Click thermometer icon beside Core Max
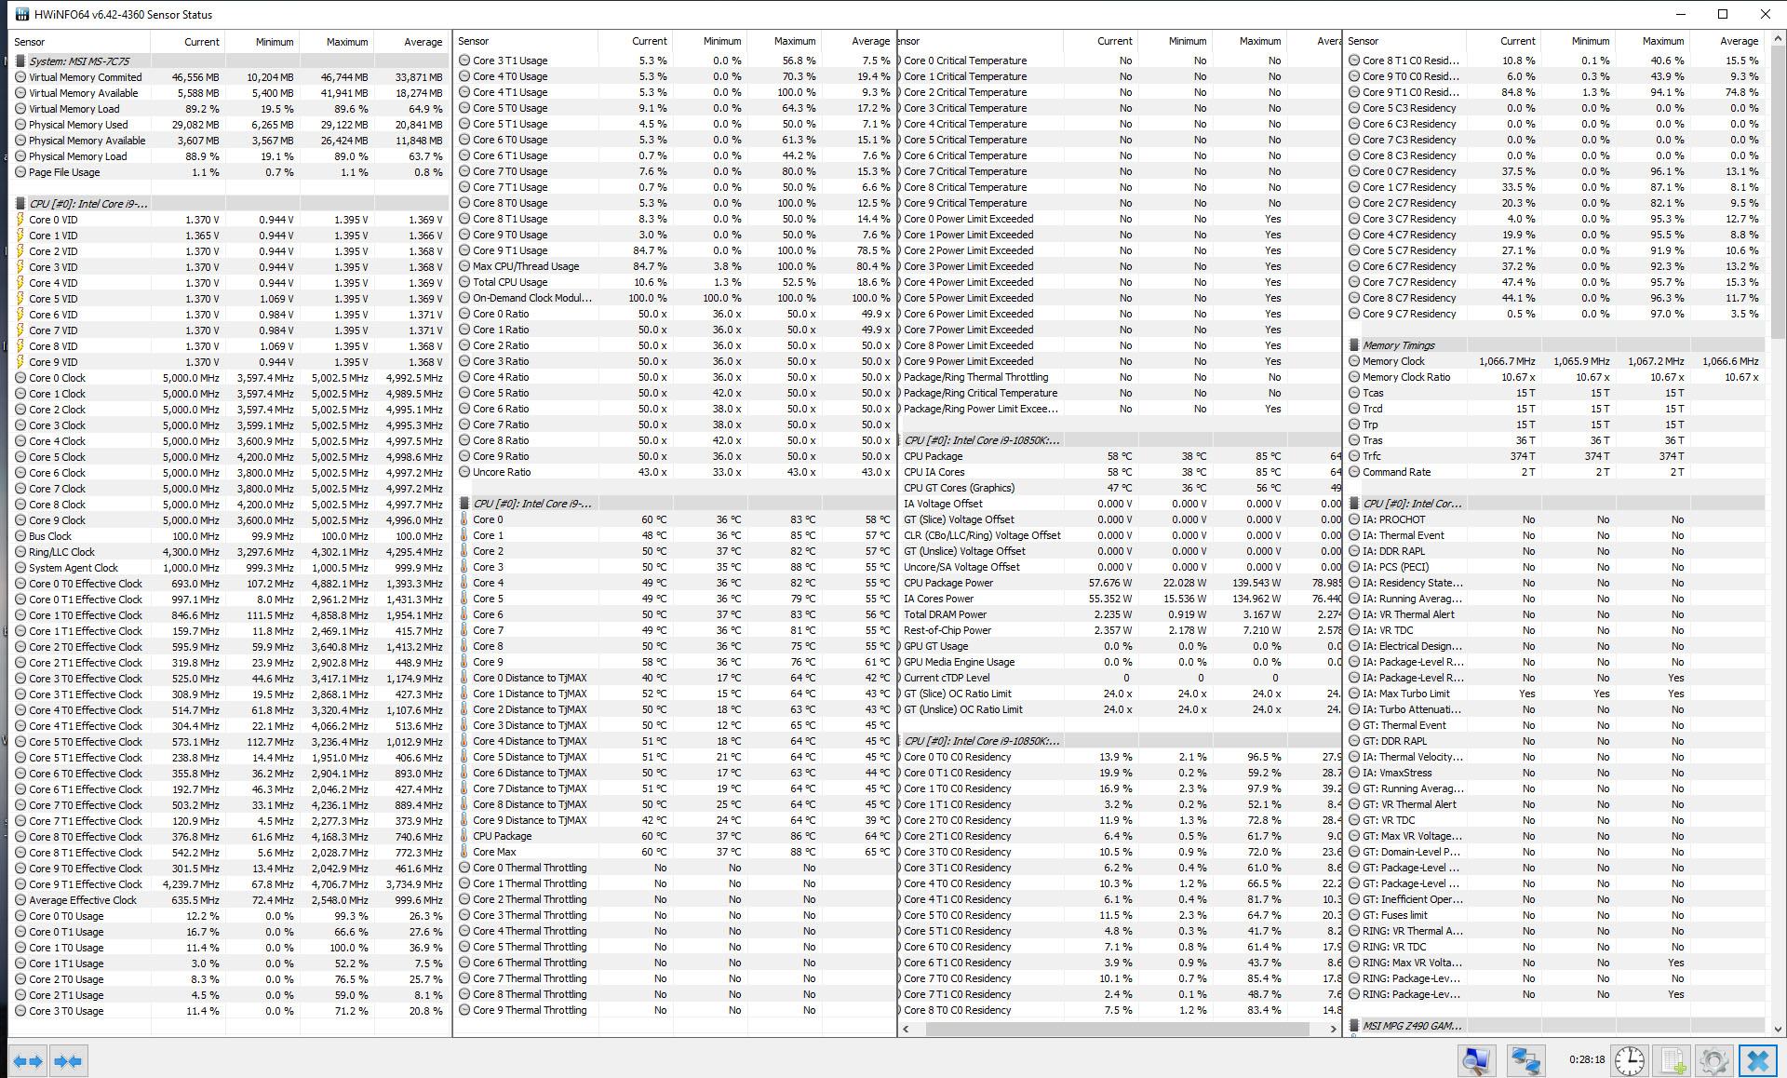Screen dimensions: 1787x1078 tap(464, 852)
